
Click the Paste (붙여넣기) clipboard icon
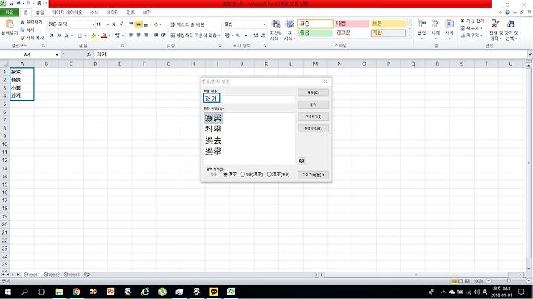10,24
